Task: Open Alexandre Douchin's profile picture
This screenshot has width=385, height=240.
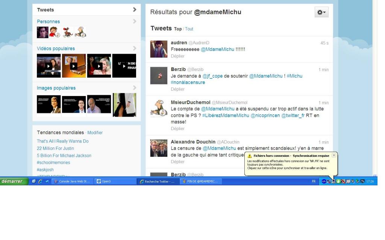Action: pos(159,148)
